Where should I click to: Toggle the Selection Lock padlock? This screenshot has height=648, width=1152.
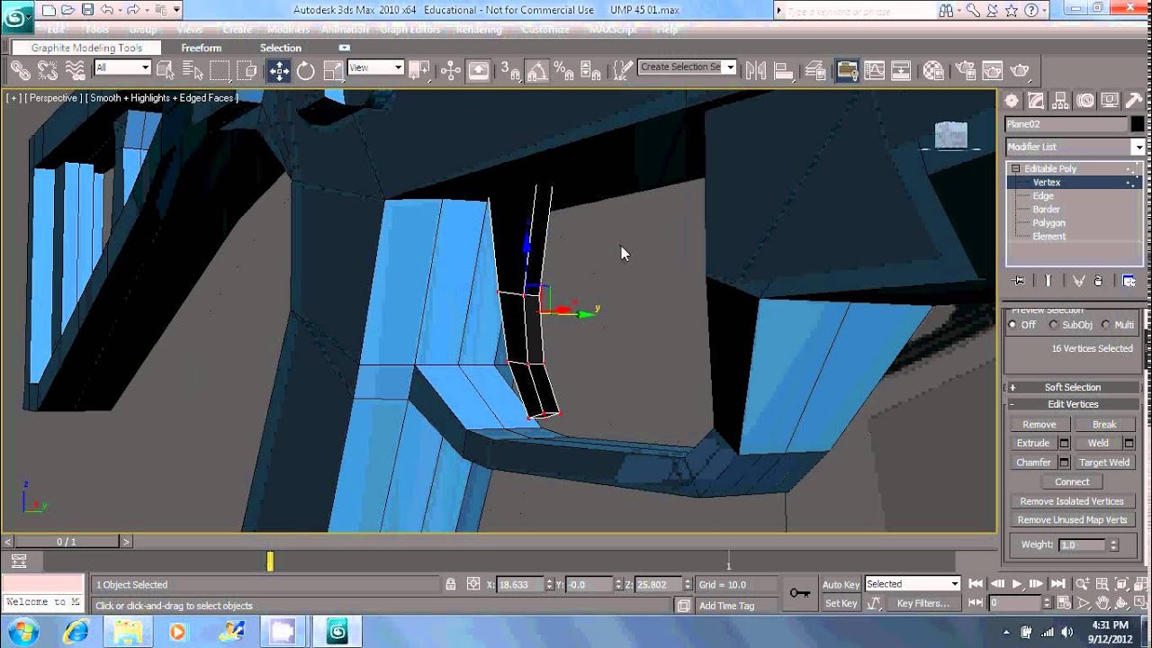pyautogui.click(x=450, y=584)
